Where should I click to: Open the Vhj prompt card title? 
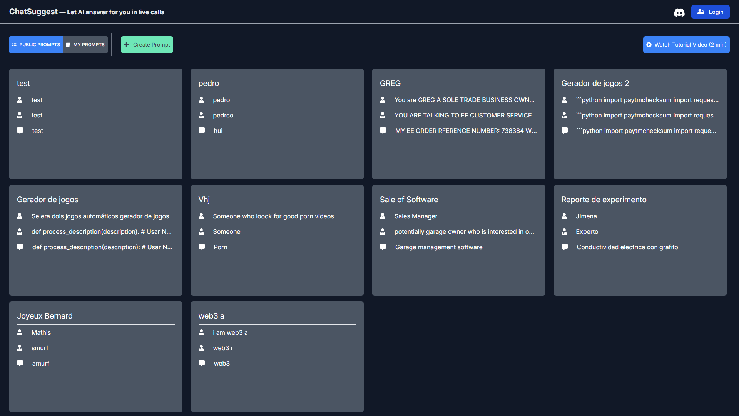click(204, 200)
